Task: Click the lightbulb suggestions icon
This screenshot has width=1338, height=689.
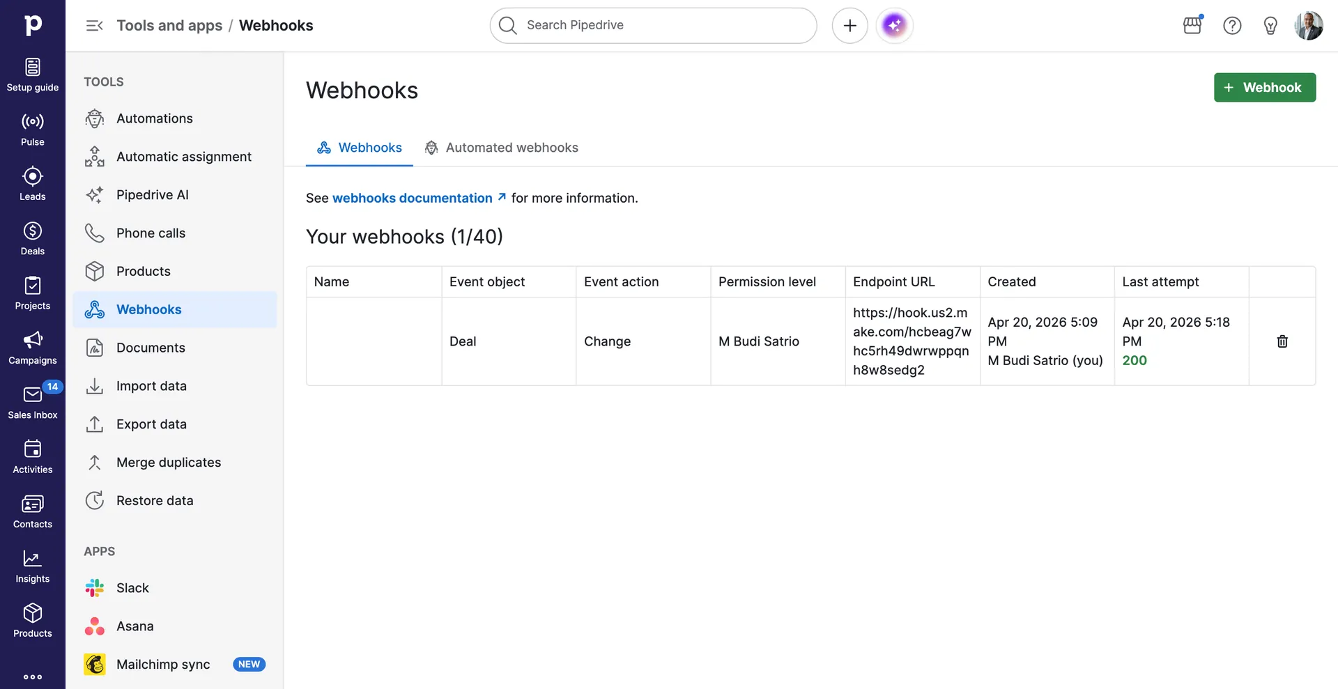Action: 1270,25
